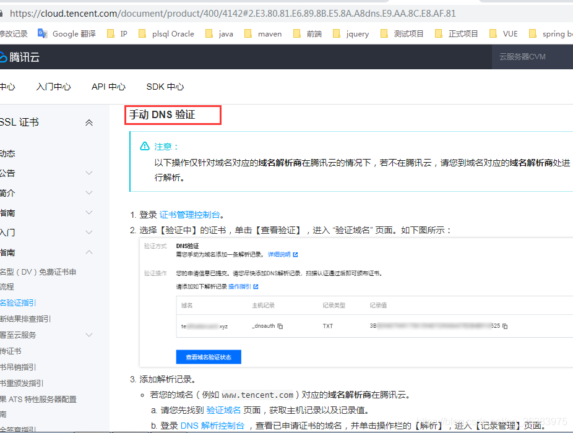Open the API 中心 tab

pos(108,87)
